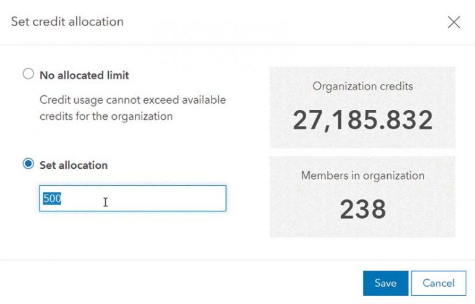Viewport: 475px width, 304px height.
Task: Click the "Credit usage cannot exceed available" text line
Action: (132, 99)
